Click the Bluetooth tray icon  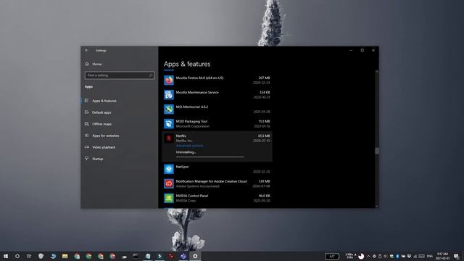tap(397, 256)
